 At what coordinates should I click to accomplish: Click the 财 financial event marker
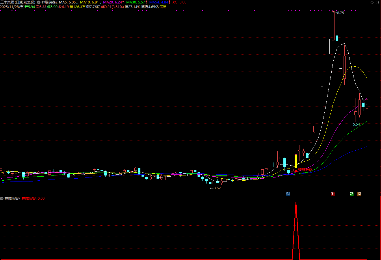pos(288,194)
